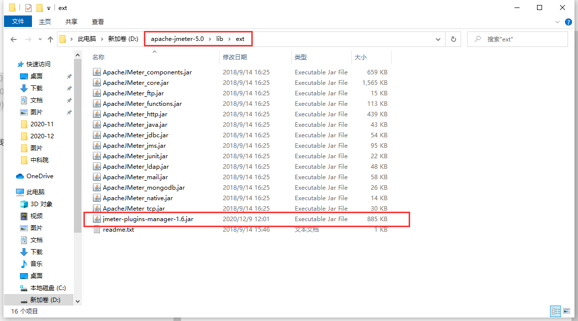The image size is (578, 321).
Task: Expand the Quick Access Toolbar customize dropdown
Action: click(48, 8)
